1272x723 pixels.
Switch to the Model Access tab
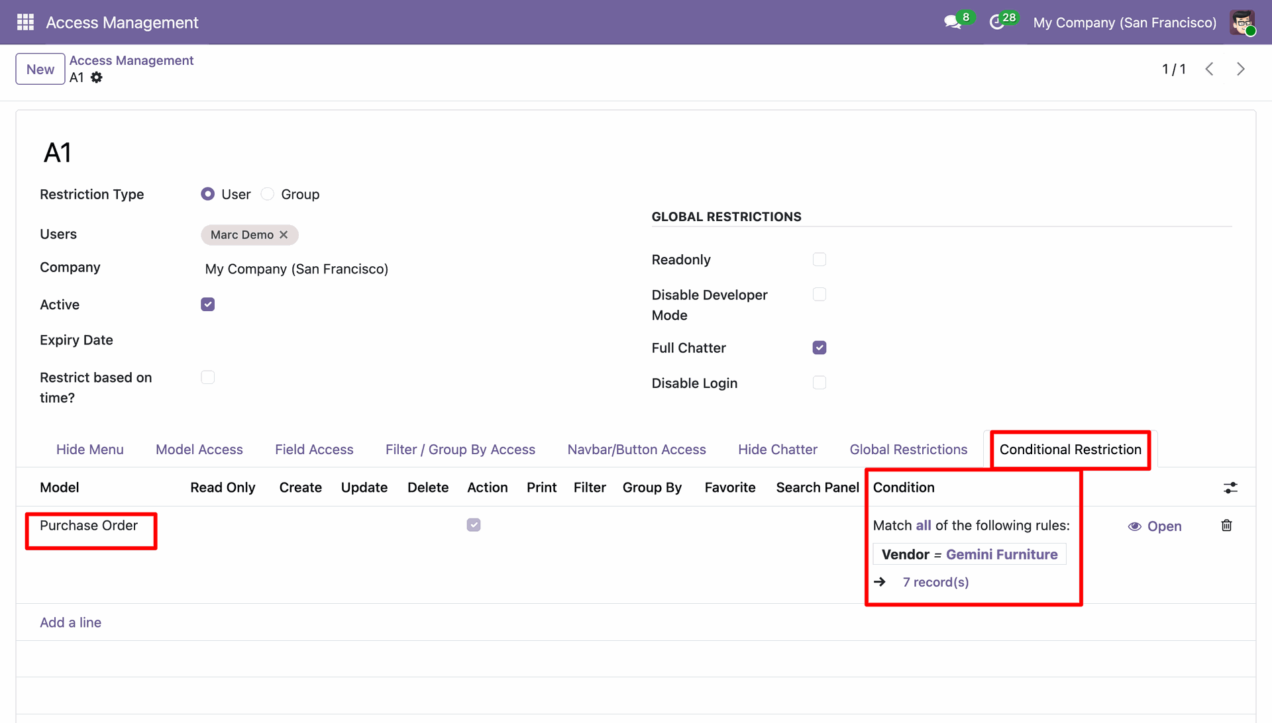click(199, 450)
